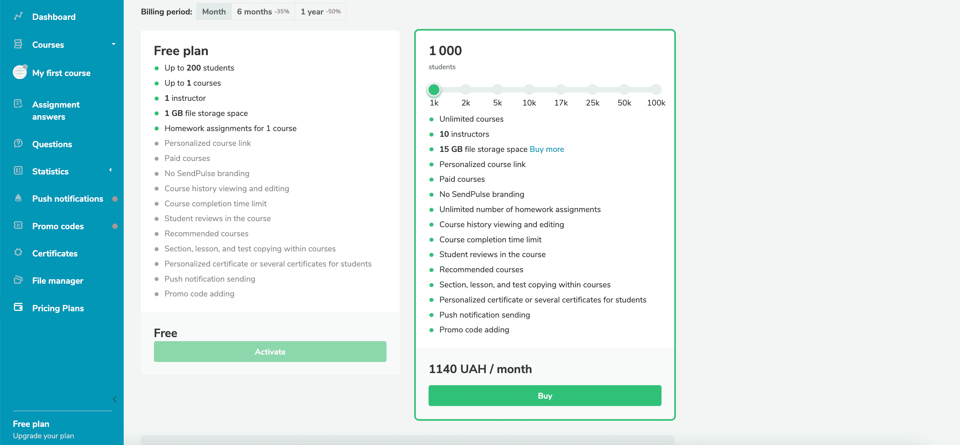Click Activate button for Free plan
Screen dimensions: 960x445
pyautogui.click(x=270, y=351)
